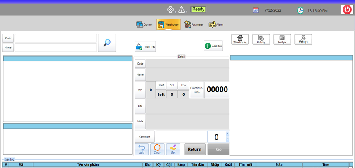The width and height of the screenshot is (355, 168).
Task: Open the History icon button
Action: tap(261, 39)
